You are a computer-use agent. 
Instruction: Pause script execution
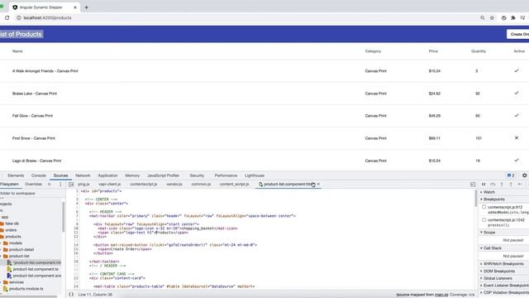point(484,184)
